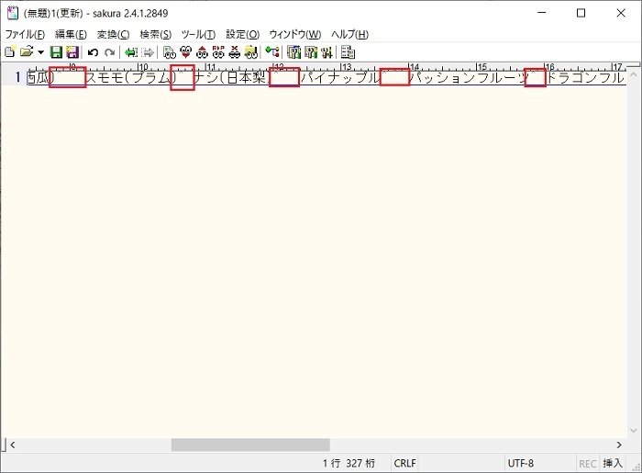The width and height of the screenshot is (642, 473).
Task: Find next using the downward red arrow eyes icon
Action: click(186, 52)
